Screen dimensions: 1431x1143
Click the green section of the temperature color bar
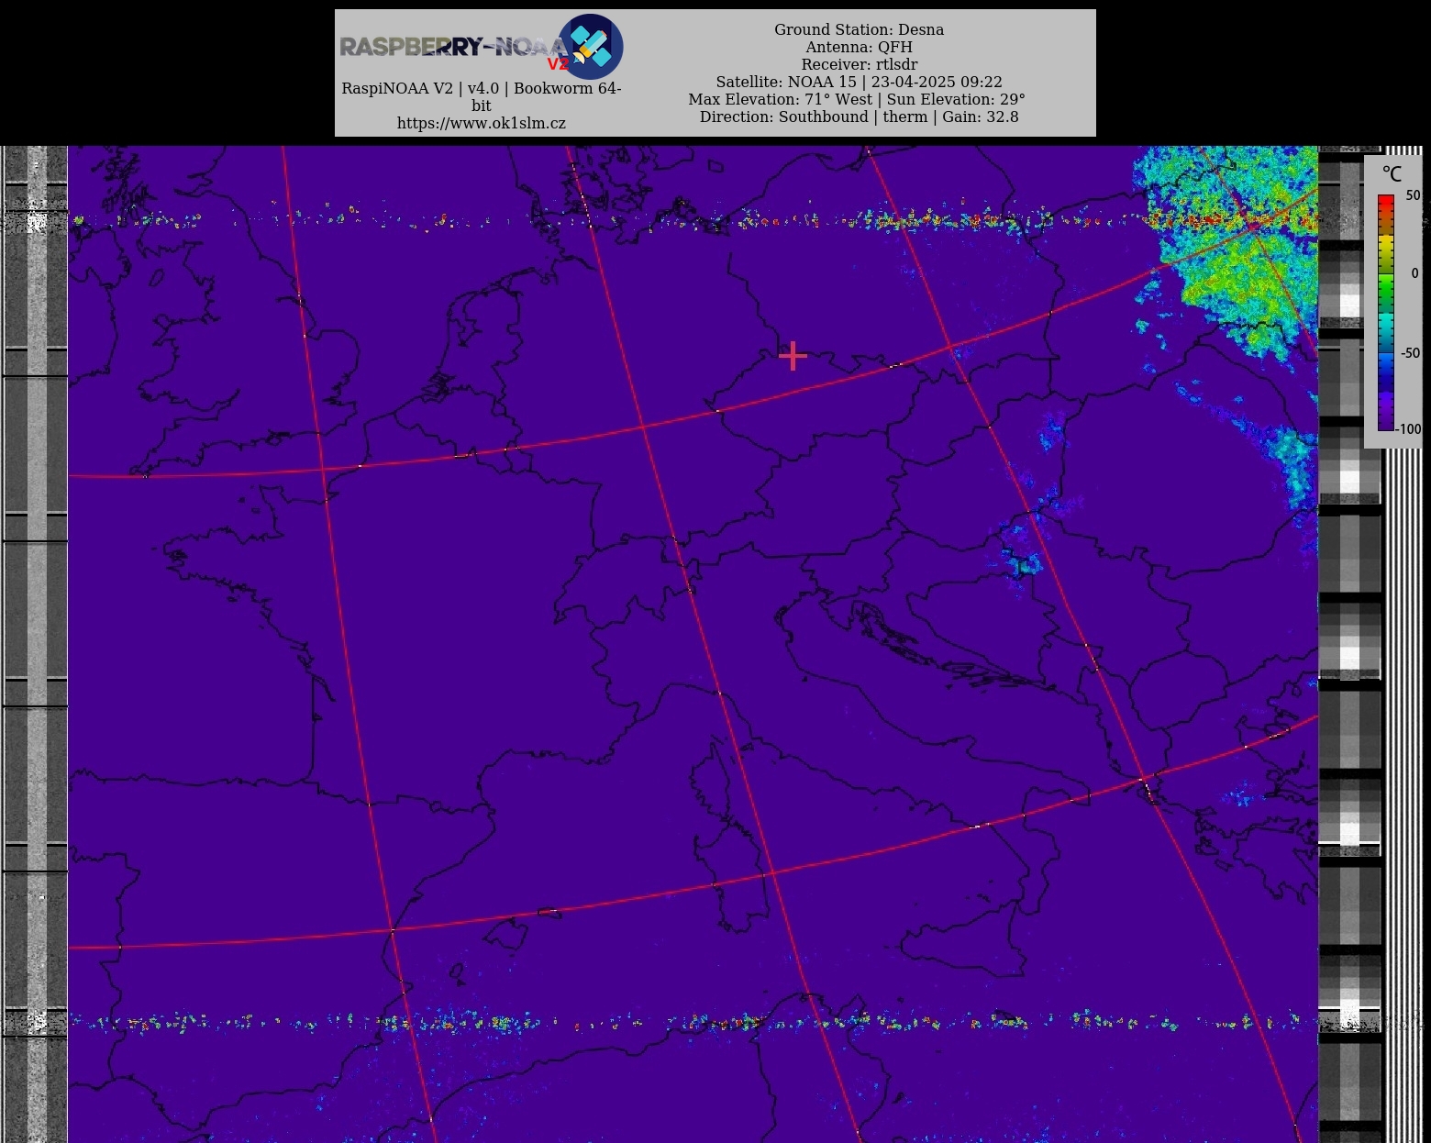coord(1385,292)
